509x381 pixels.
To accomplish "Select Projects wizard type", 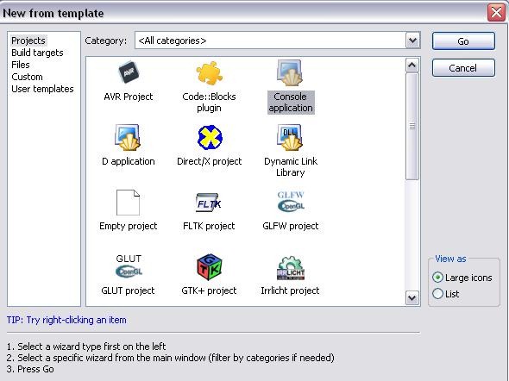I will [28, 41].
